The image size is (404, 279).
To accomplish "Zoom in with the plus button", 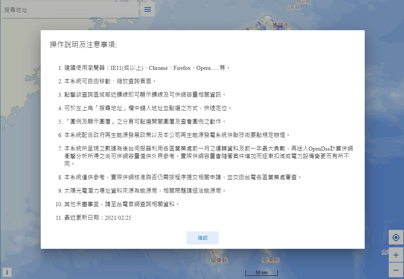I will click(396, 255).
